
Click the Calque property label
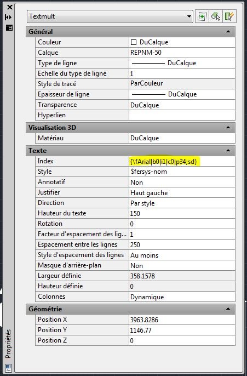[x=48, y=53]
